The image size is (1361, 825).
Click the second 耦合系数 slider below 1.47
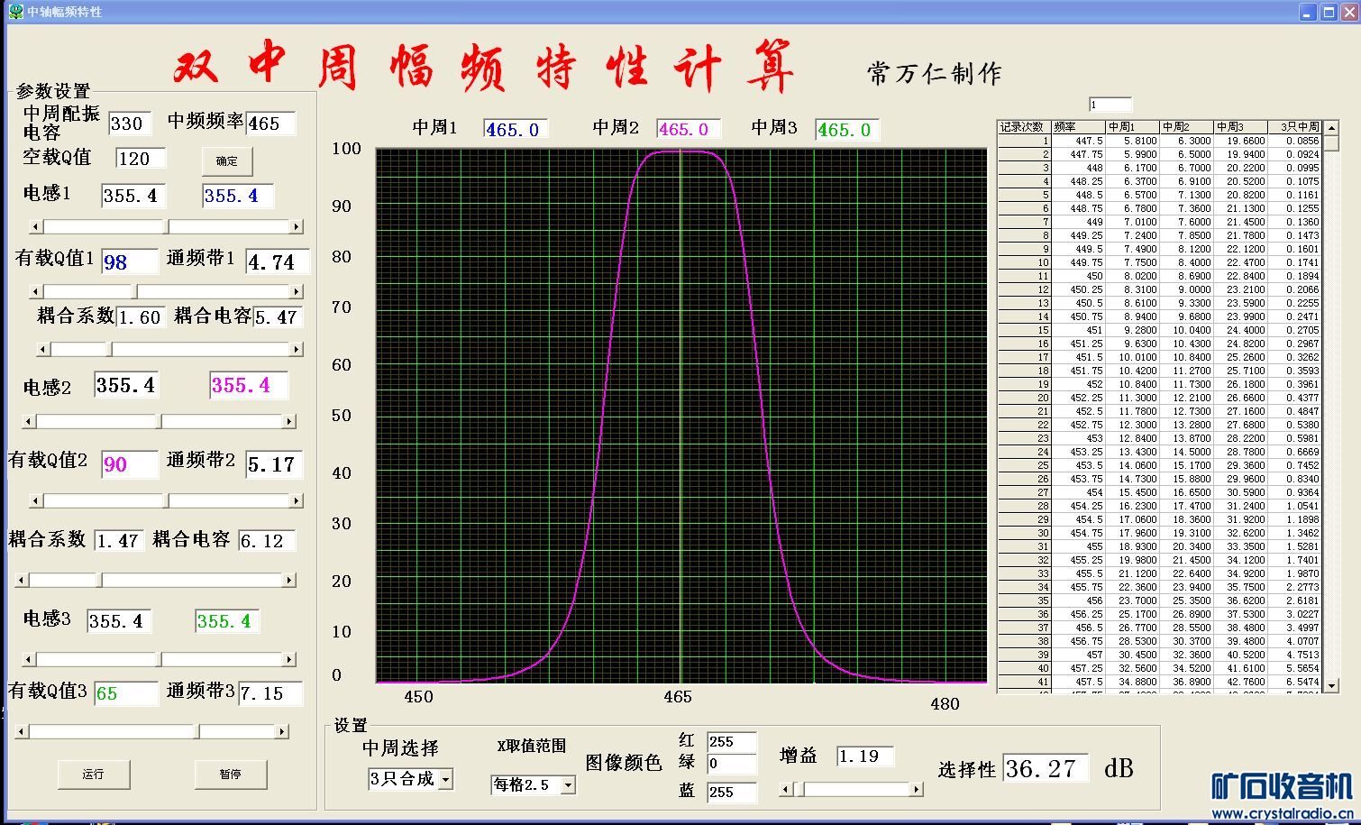coord(156,580)
